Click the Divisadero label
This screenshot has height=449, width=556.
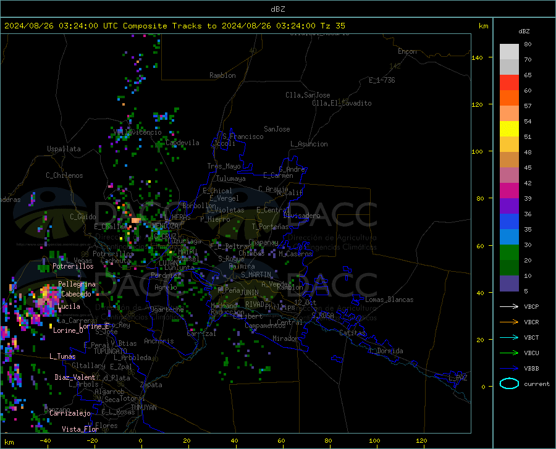[301, 216]
